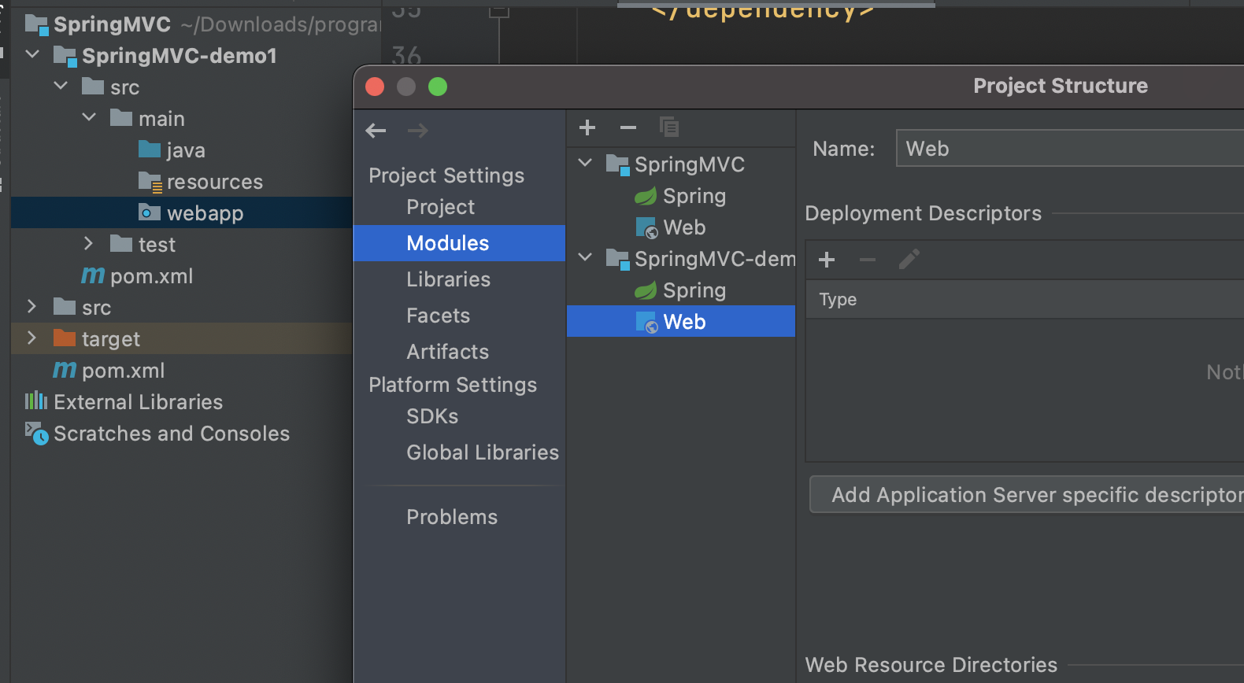Image resolution: width=1244 pixels, height=683 pixels.
Task: Click the copy module icon
Action: (668, 127)
